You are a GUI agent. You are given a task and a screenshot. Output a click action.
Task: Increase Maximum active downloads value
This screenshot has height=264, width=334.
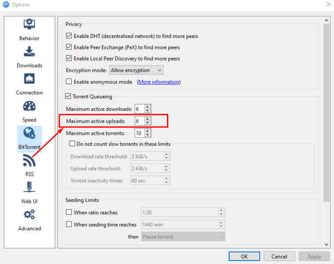[x=147, y=107]
